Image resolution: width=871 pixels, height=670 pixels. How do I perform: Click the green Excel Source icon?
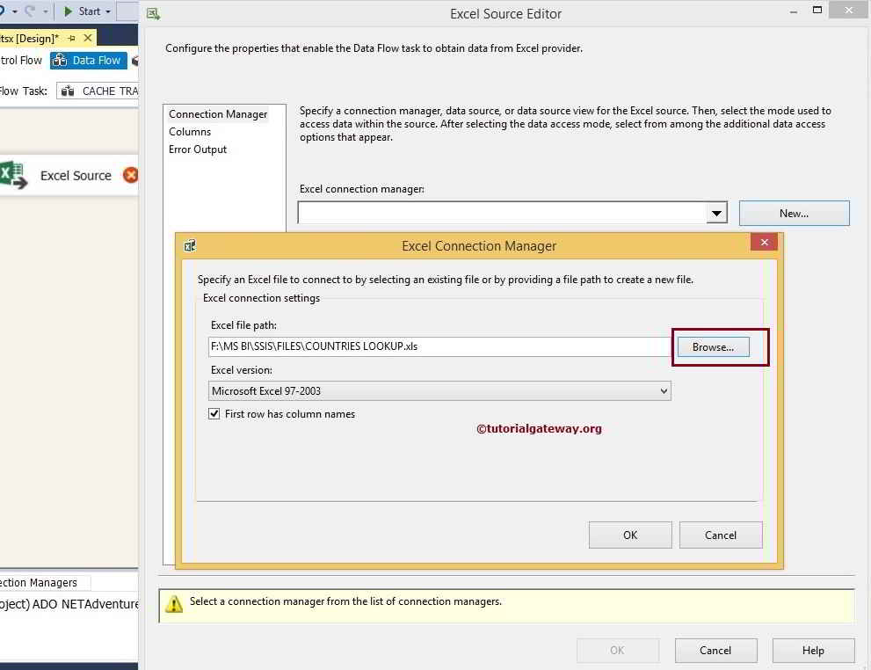coord(12,174)
